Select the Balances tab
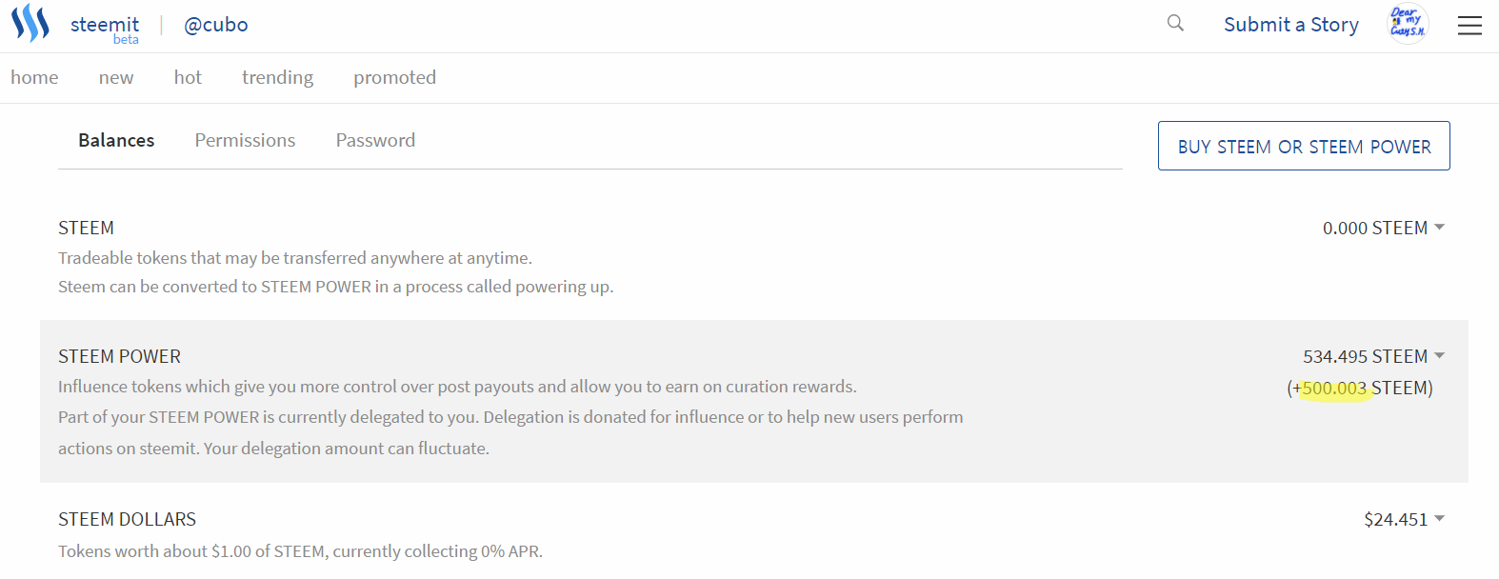The width and height of the screenshot is (1499, 579). tap(116, 140)
